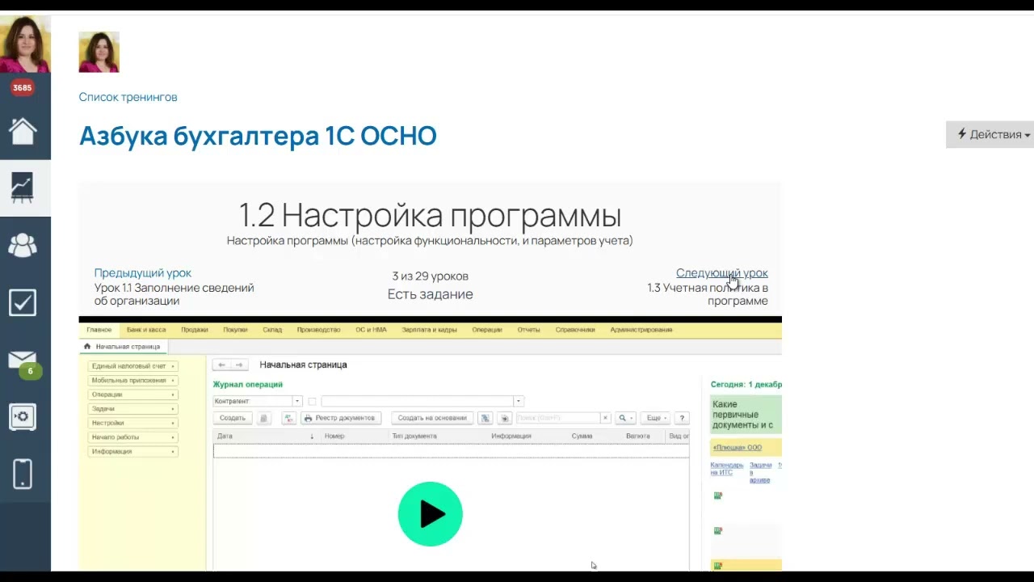Select the Администрирование menu
The image size is (1034, 582).
point(641,330)
